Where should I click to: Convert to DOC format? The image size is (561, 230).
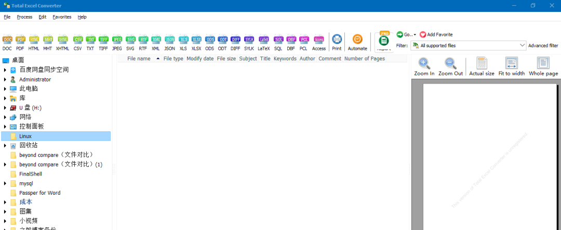pyautogui.click(x=7, y=43)
